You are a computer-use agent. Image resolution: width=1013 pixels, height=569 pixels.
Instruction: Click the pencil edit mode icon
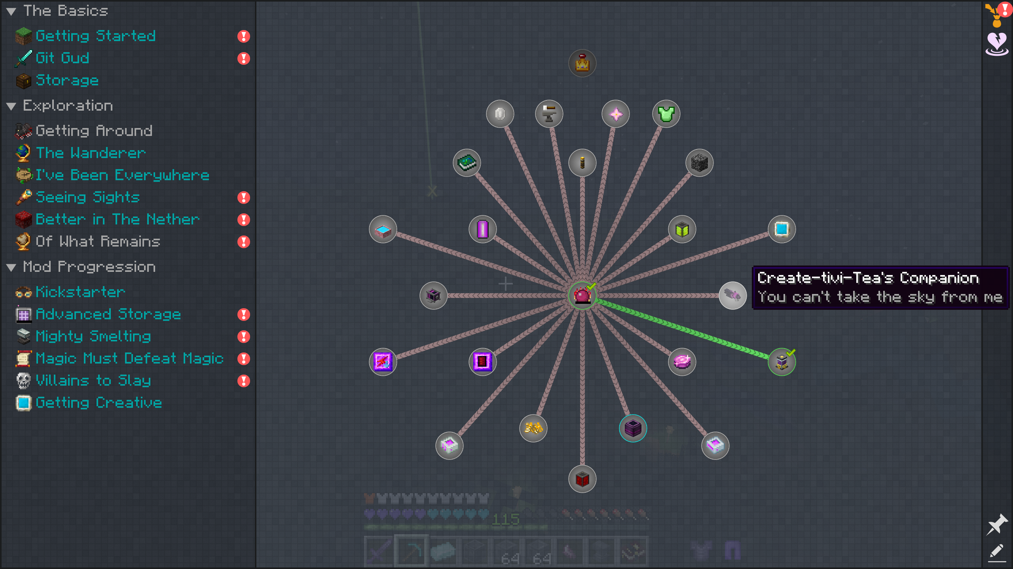(x=997, y=553)
